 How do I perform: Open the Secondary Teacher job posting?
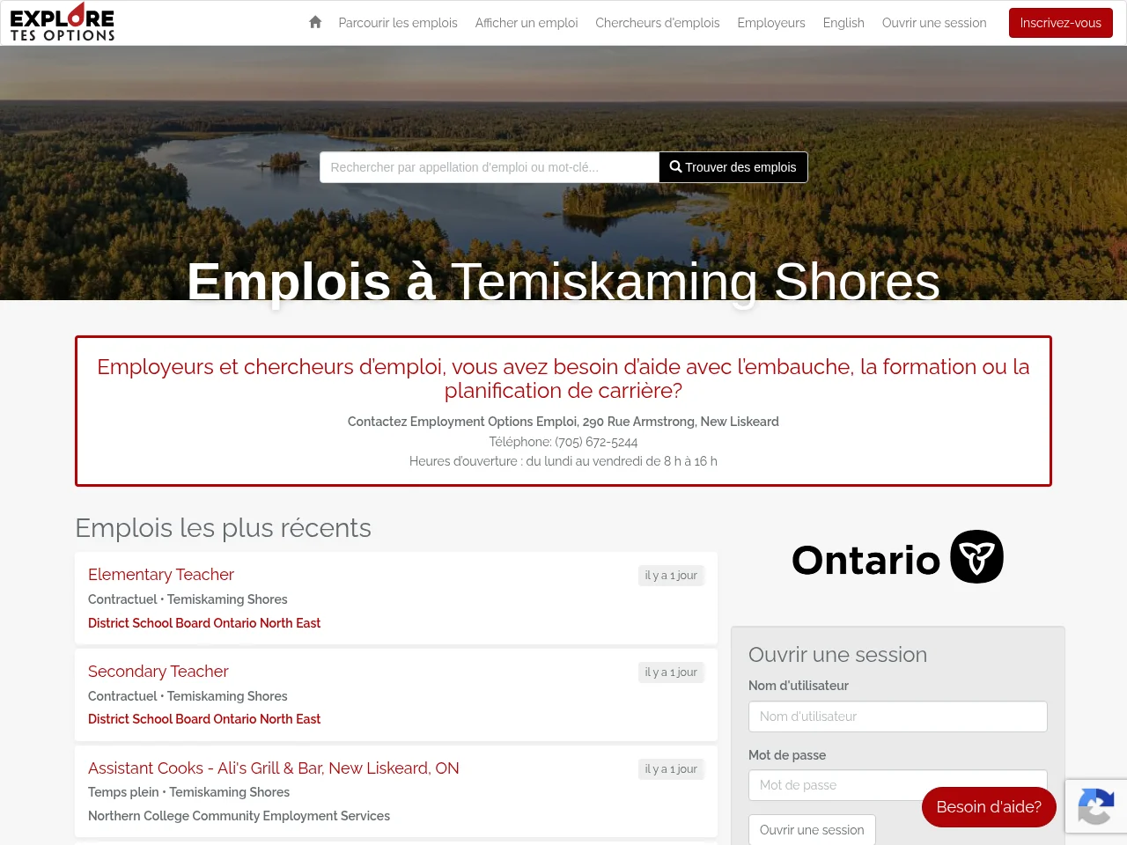(158, 672)
